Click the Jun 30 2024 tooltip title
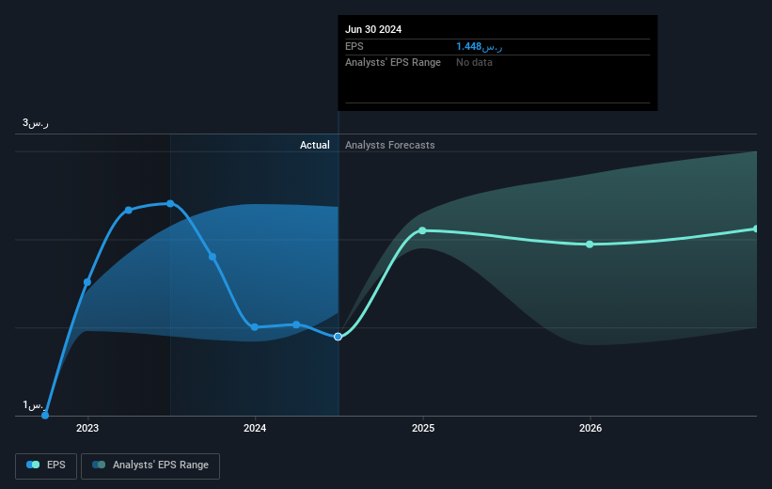 (x=373, y=29)
